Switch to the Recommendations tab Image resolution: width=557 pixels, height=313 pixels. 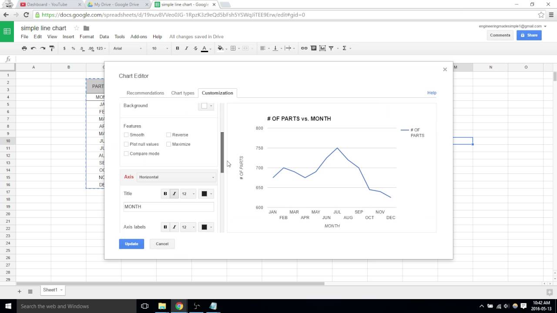(x=145, y=93)
